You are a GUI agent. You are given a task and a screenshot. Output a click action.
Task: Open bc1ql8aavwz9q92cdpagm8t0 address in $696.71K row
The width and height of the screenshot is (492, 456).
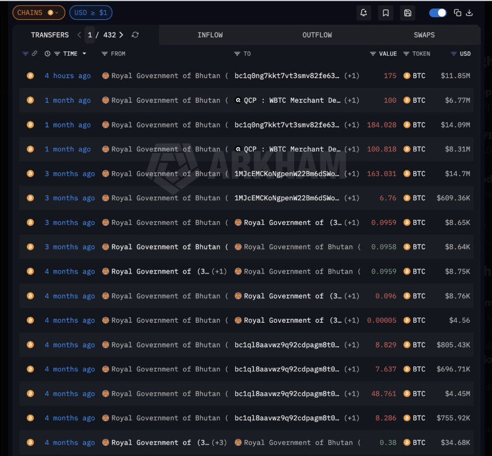(x=287, y=369)
